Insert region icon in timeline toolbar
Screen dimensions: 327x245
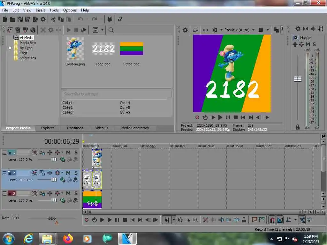tap(262, 220)
